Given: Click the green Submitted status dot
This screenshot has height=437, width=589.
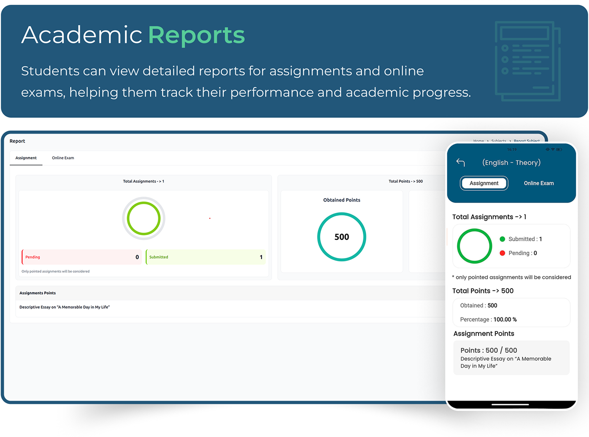Looking at the screenshot, I should coord(502,239).
